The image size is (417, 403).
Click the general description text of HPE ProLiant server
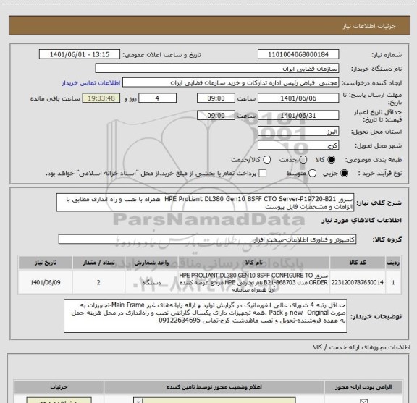[x=205, y=203]
